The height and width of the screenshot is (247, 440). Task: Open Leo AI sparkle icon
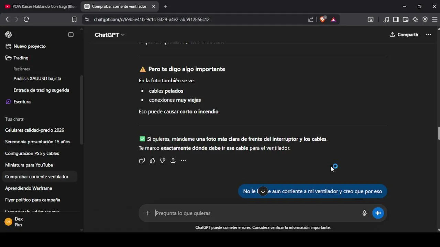tap(415, 20)
